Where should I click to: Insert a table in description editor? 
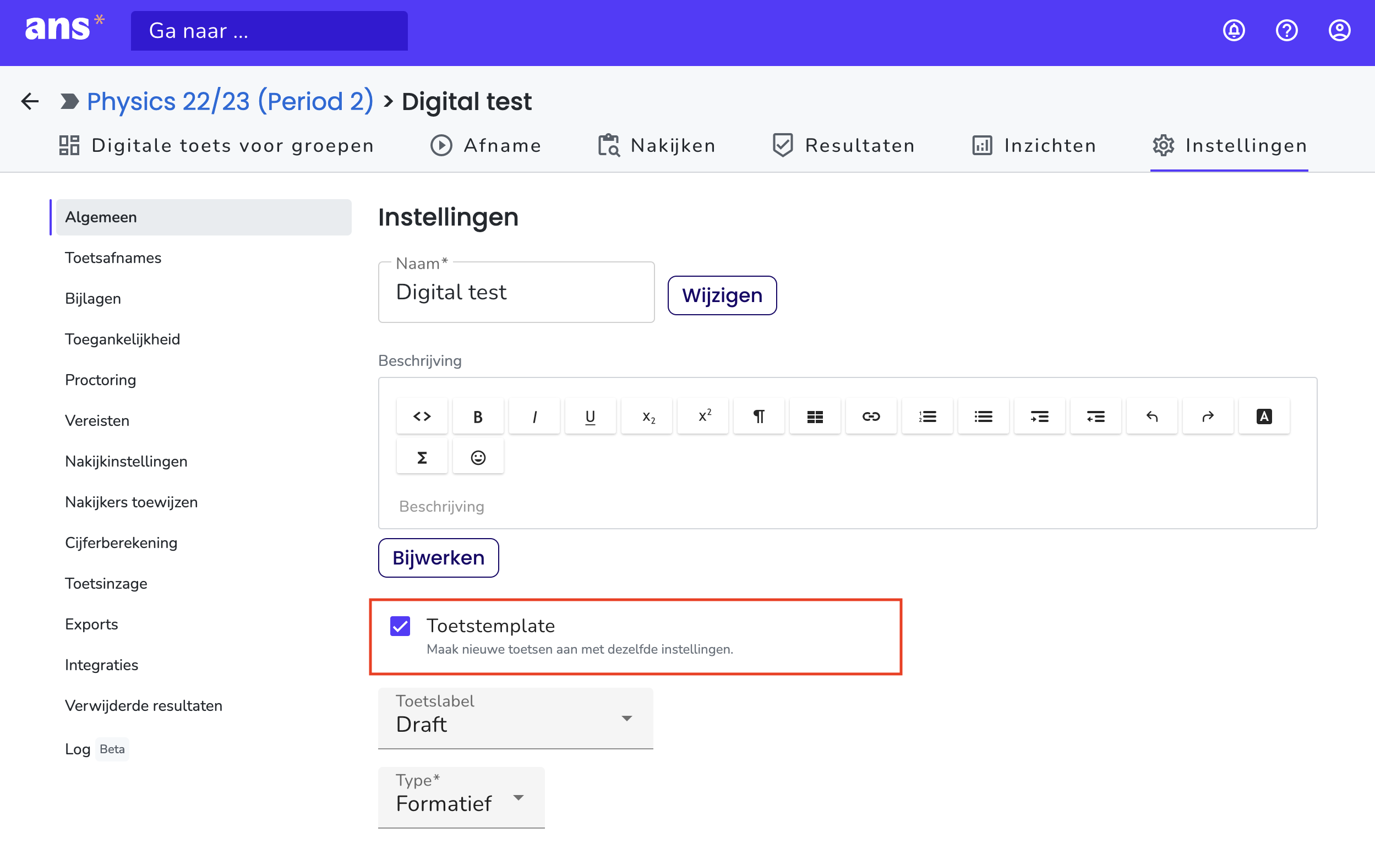pyautogui.click(x=815, y=416)
